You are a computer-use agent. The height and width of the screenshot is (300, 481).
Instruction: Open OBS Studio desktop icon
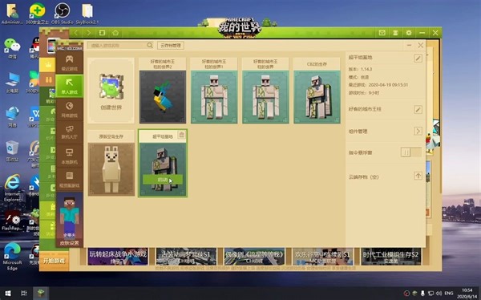(x=62, y=14)
